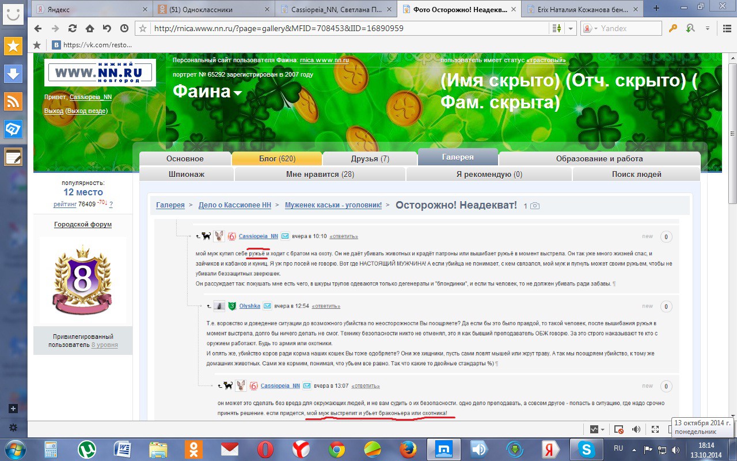
Task: Click the camera icon next to photo count
Action: pos(534,206)
